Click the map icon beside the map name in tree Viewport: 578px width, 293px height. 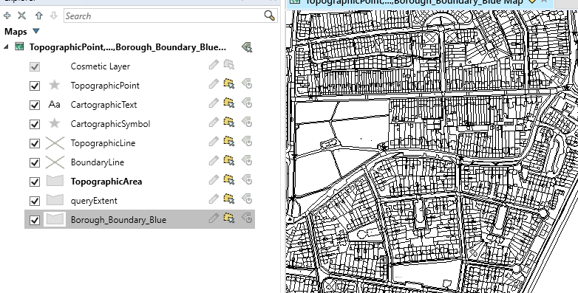(19, 46)
